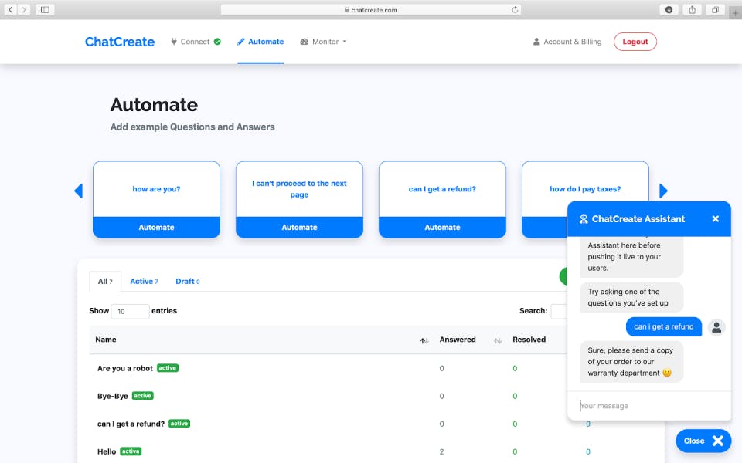Image resolution: width=742 pixels, height=463 pixels.
Task: Click the Safari sidebar toggle icon
Action: (44, 10)
